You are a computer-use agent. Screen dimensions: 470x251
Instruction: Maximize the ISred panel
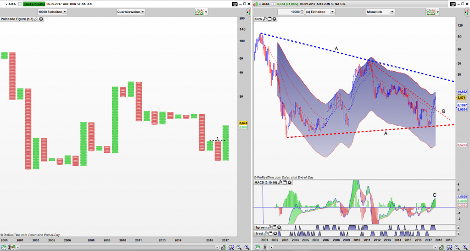271,234
